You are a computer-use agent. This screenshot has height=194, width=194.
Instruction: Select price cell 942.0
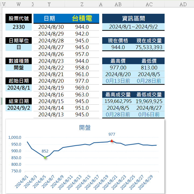point(82,34)
